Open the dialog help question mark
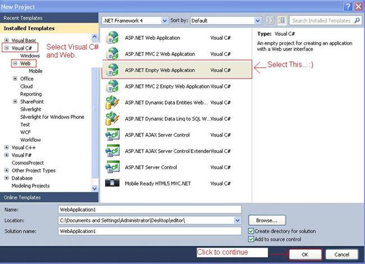The image size is (365, 264). 348,7
